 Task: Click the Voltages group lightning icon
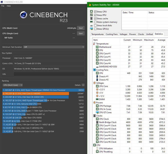point(94,83)
